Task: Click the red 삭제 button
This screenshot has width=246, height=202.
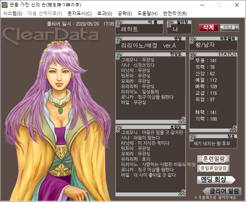Action: tap(209, 28)
